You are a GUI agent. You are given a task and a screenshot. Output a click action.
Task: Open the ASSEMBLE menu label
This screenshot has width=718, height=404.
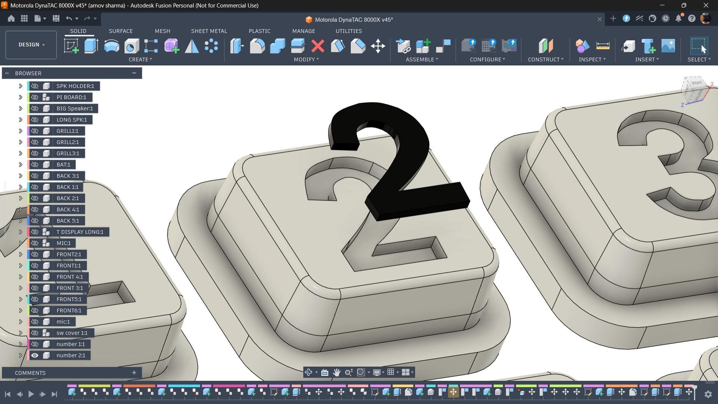422,59
